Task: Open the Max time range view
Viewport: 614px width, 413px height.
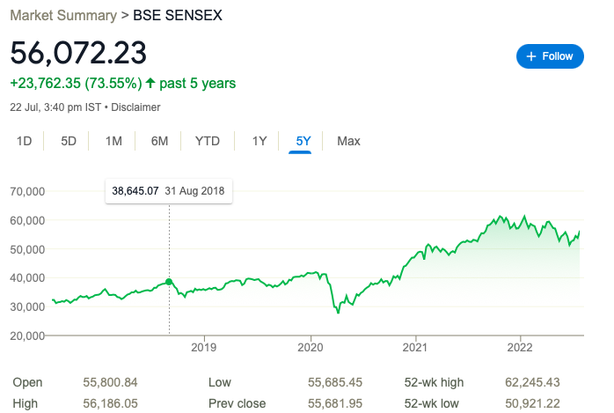Action: coord(348,141)
